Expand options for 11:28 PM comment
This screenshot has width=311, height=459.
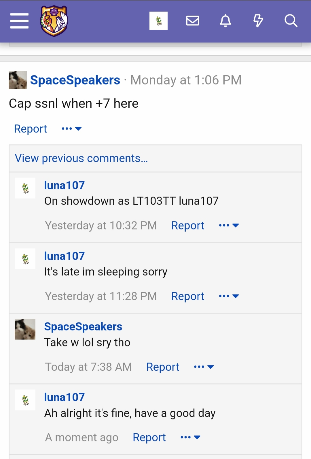pyautogui.click(x=229, y=296)
